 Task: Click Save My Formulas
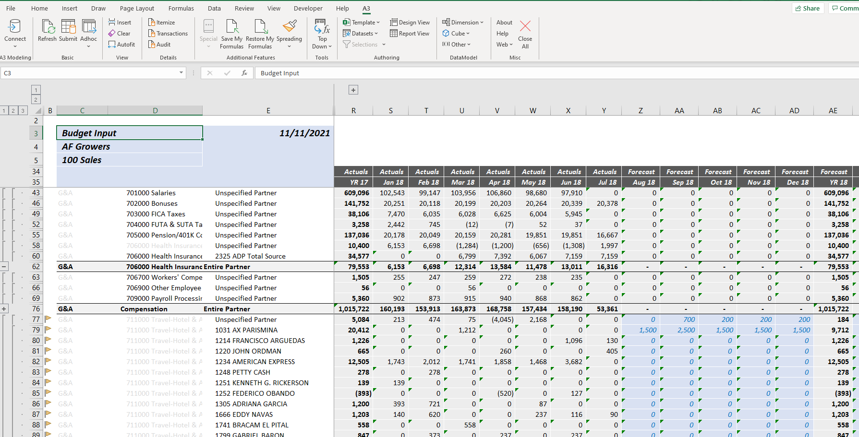[x=231, y=32]
